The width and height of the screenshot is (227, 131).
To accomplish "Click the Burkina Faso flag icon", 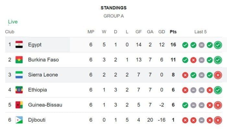I will (19, 60).
